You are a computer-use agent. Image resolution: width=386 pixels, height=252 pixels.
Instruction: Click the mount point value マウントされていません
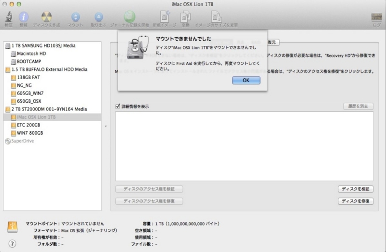[x=83, y=224]
